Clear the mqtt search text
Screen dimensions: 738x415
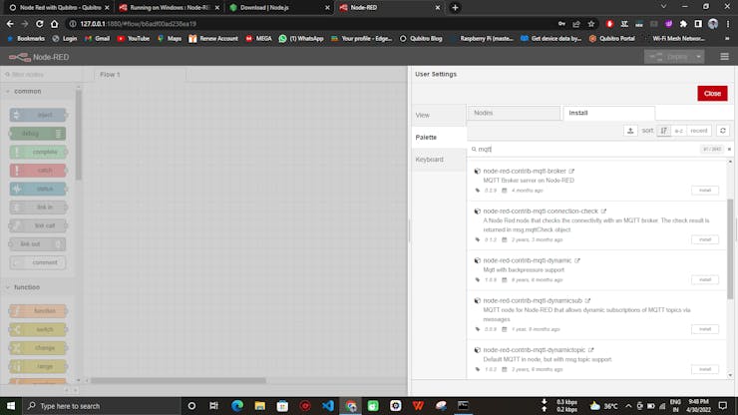729,149
